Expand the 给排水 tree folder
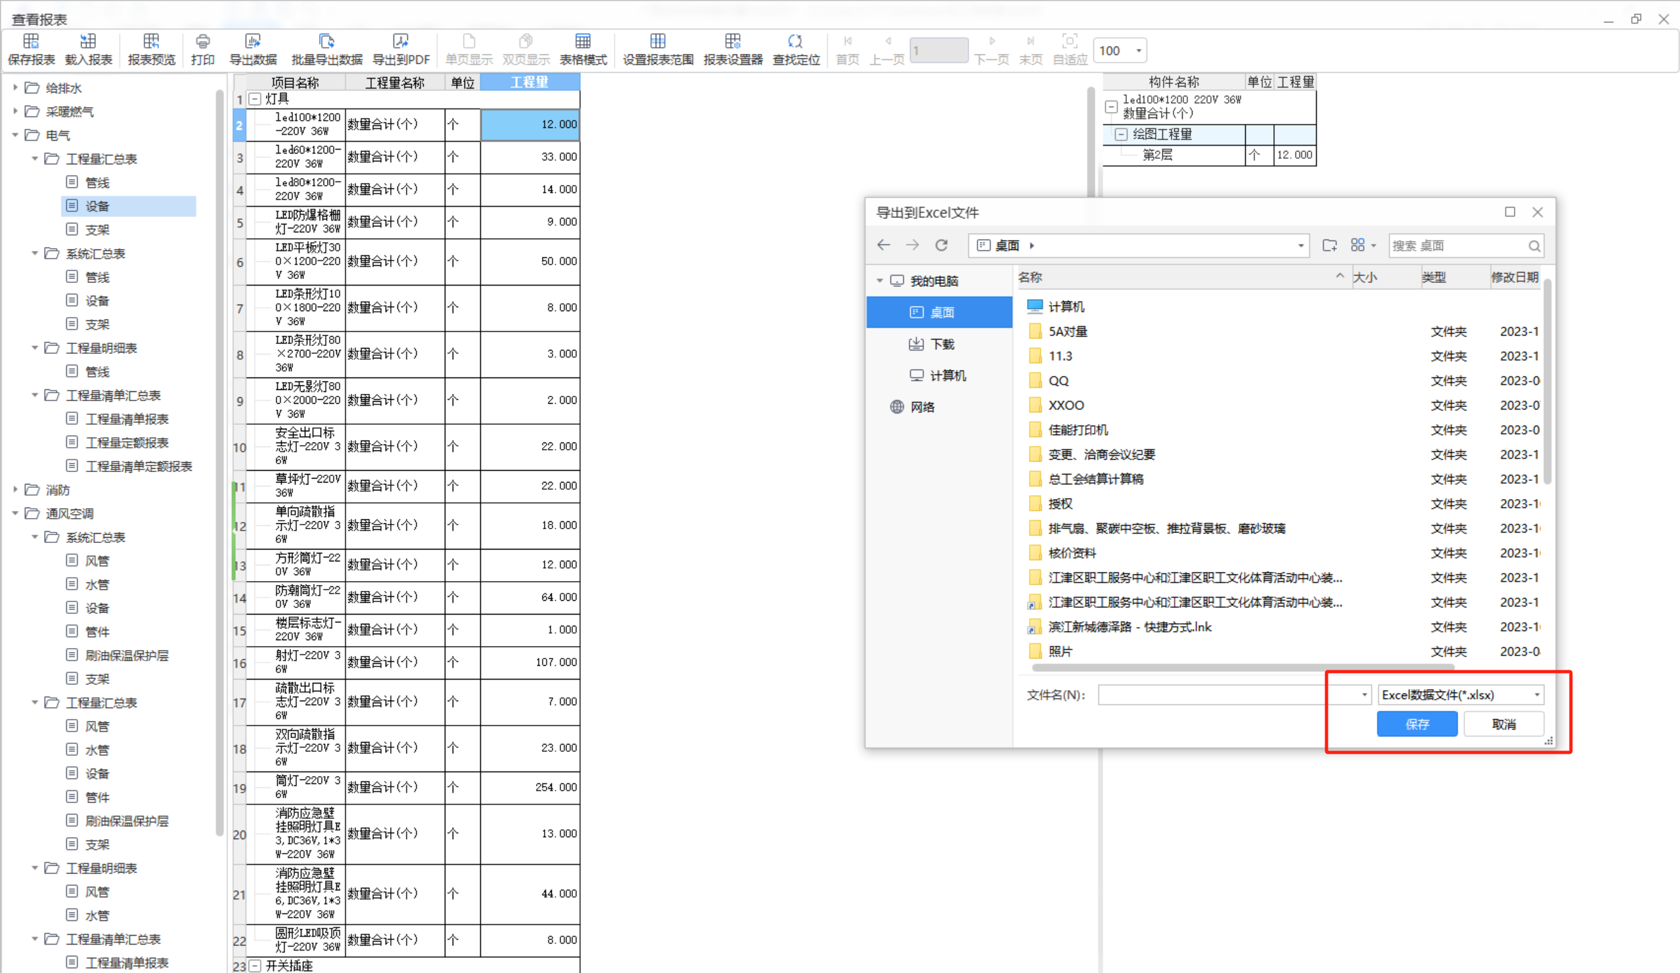Viewport: 1680px width, 973px height. (x=14, y=87)
